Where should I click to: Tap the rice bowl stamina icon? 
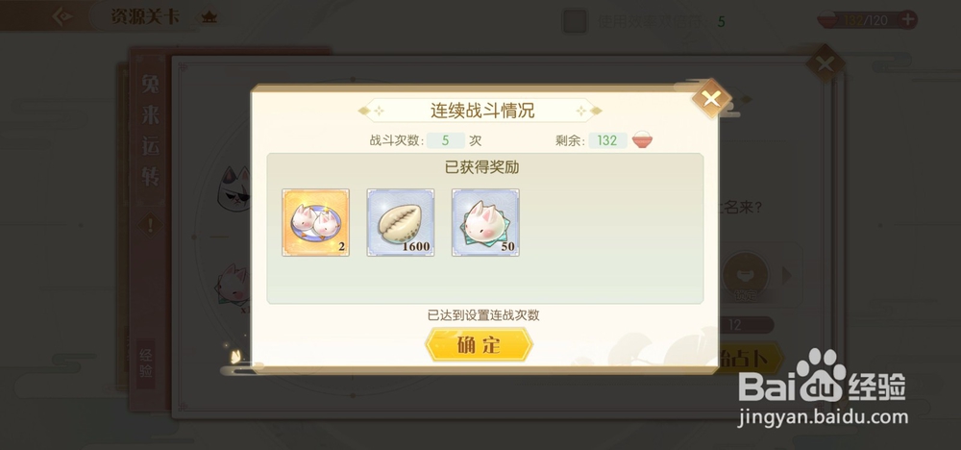tap(642, 140)
